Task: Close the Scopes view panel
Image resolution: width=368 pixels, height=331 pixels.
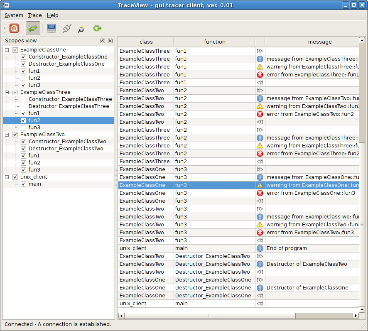Action: pos(110,41)
